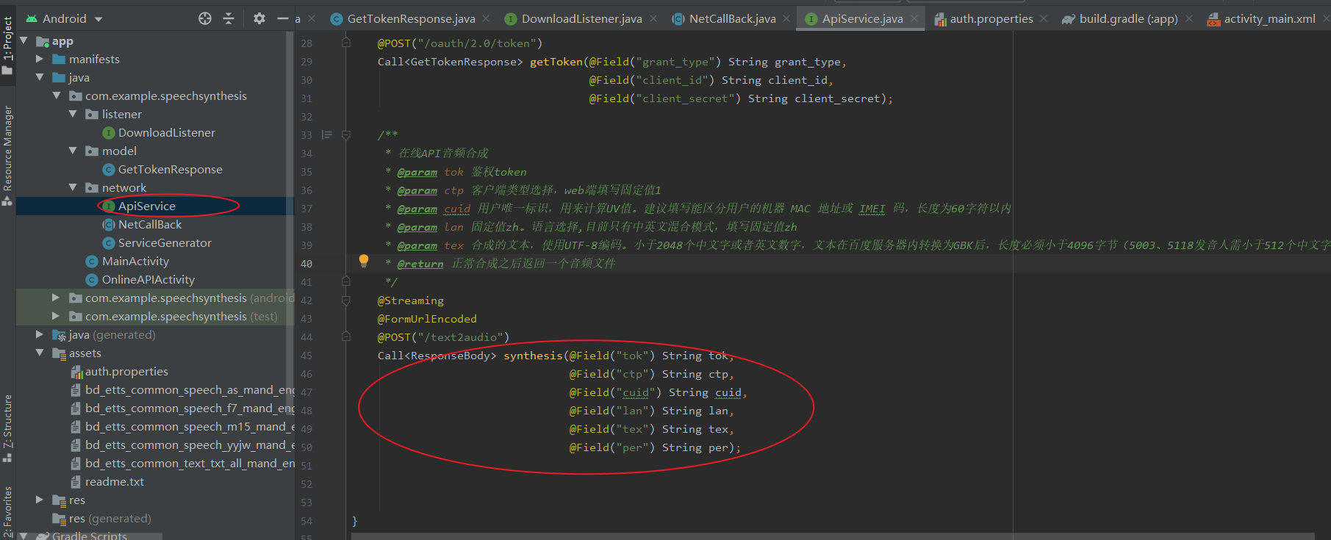Switch to DownloadListener.java tab
Screen dimensions: 1331x540
point(581,18)
